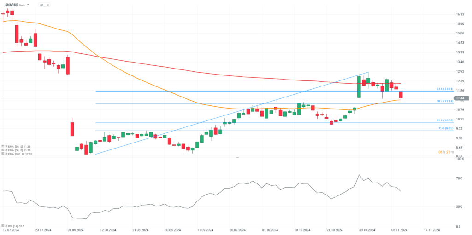Remove the first EMA 50 indicator
Viewport: 472px width, 235px height.
pyautogui.click(x=6, y=146)
